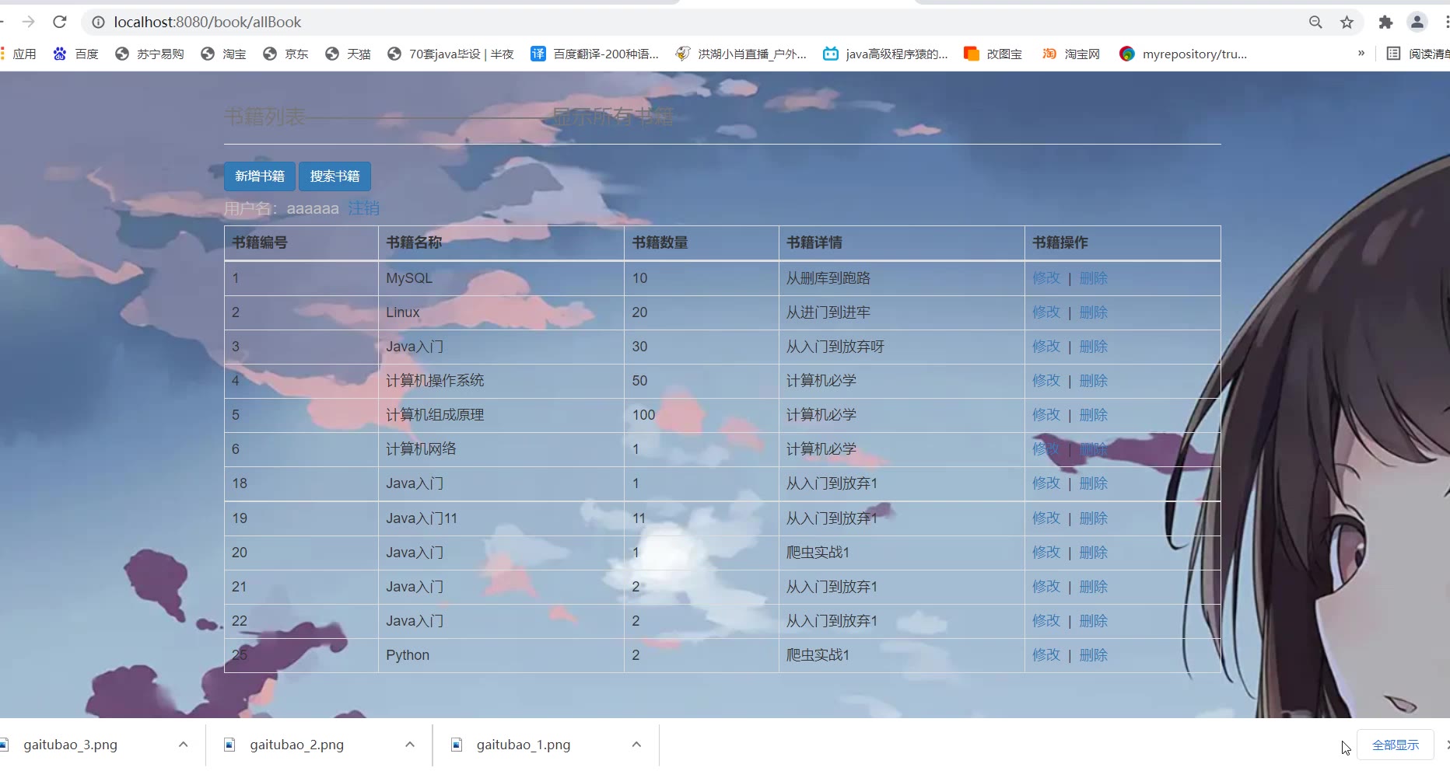Open the 淘宝网 bookmark
This screenshot has height=771, width=1450.
tap(1071, 54)
